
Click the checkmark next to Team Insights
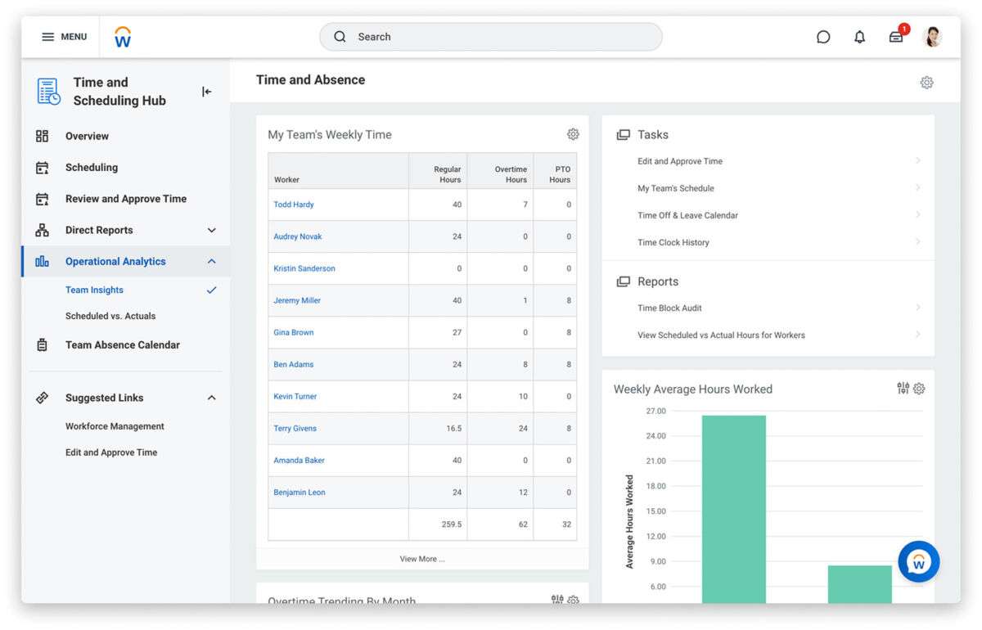[x=212, y=290]
